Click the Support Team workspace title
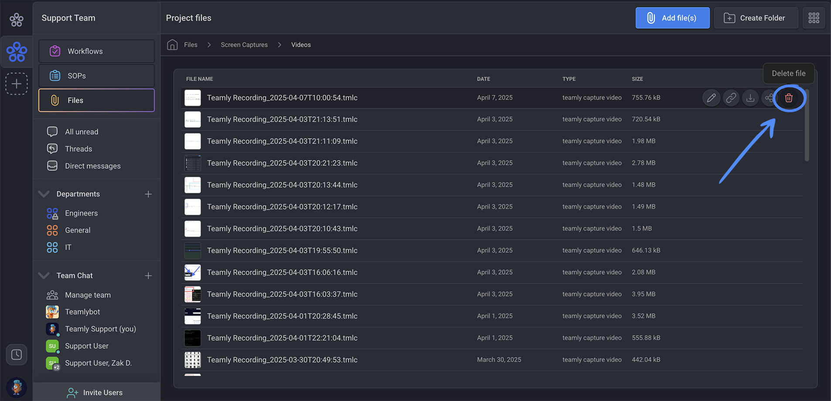 pos(68,18)
